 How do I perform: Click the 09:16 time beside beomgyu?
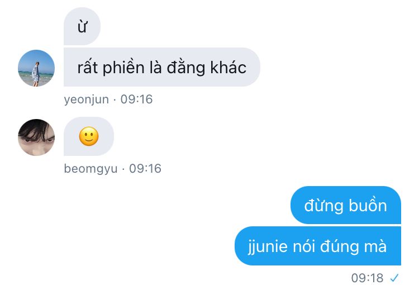(145, 169)
